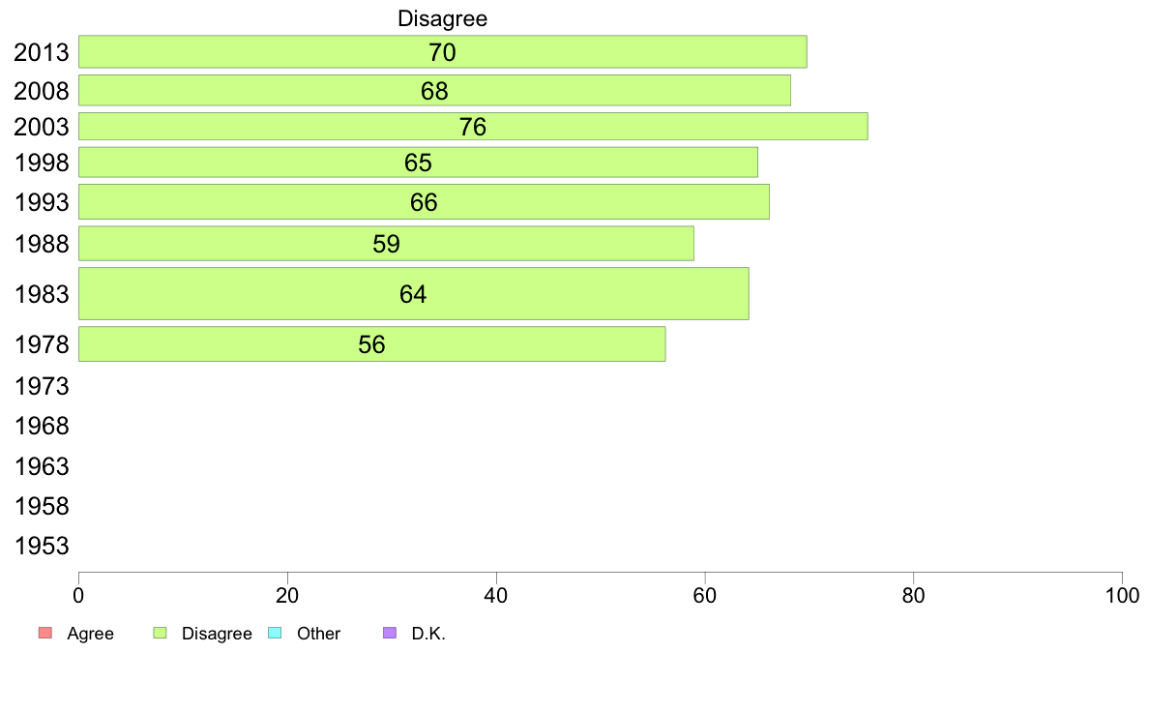Click the 1963 year label
The image size is (1149, 712).
(42, 466)
